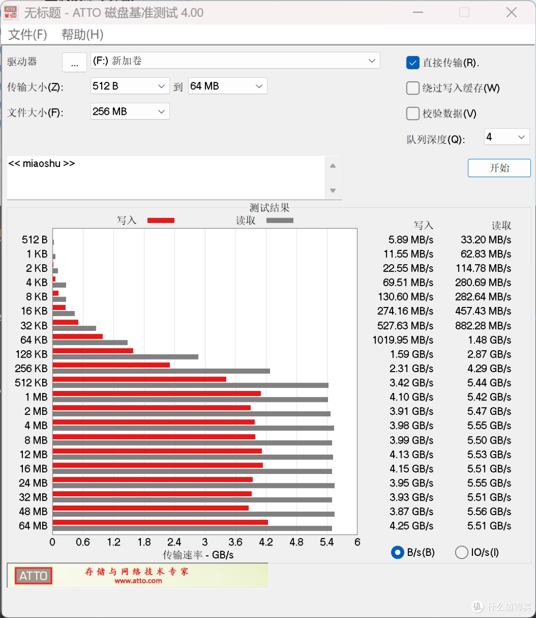Open the queue depth 4 dropdown
The image size is (536, 618).
tap(507, 137)
